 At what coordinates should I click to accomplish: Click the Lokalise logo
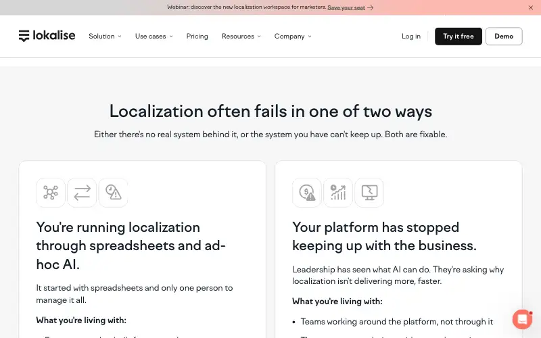click(47, 36)
